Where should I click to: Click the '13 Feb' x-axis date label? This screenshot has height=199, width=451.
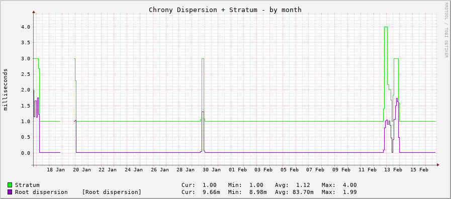pos(393,170)
